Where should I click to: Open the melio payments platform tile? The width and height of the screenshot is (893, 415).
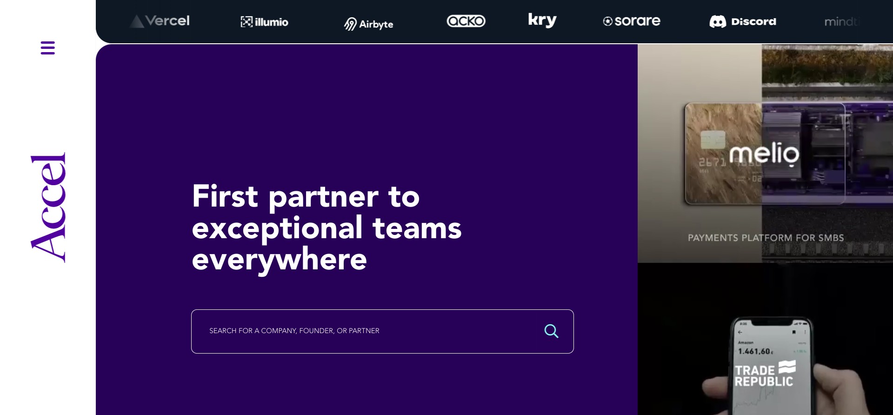tap(765, 154)
